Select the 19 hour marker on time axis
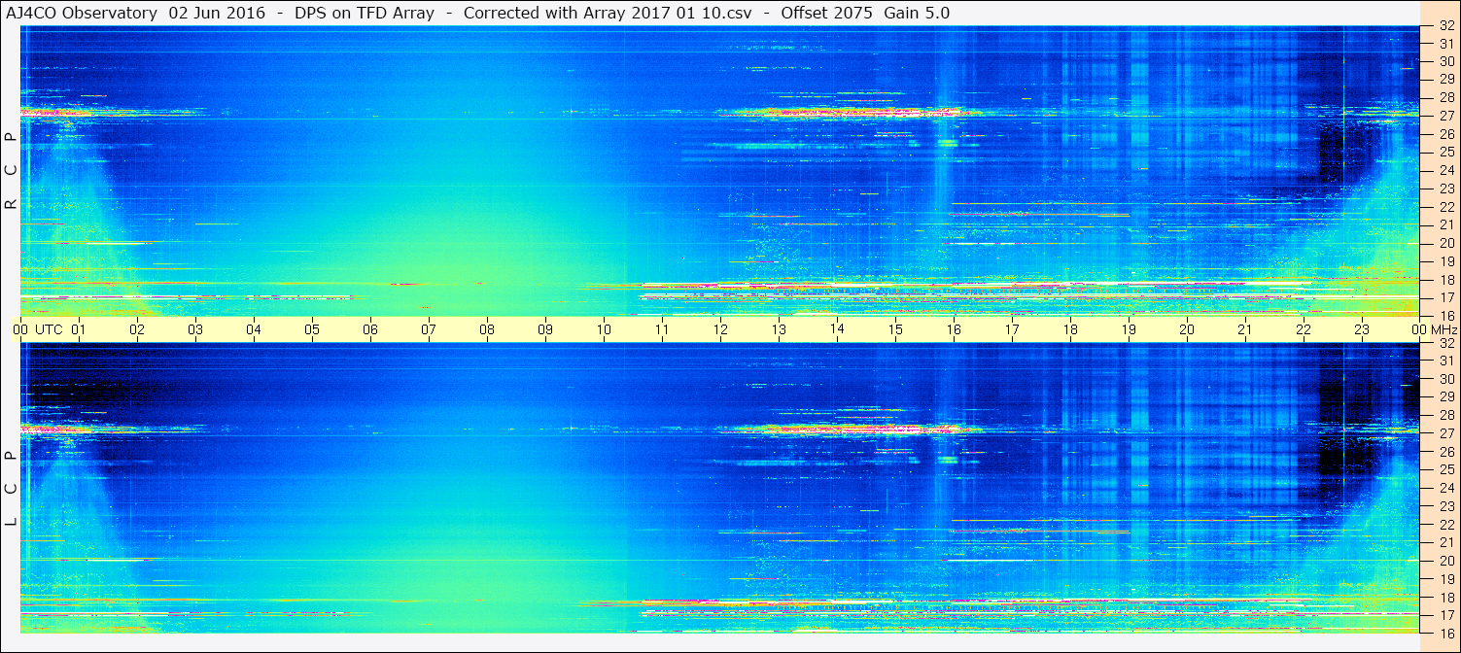1461x653 pixels. pos(1129,329)
